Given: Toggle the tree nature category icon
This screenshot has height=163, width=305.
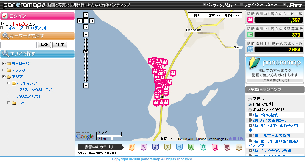Looking at the screenshot, I should click(x=227, y=147).
